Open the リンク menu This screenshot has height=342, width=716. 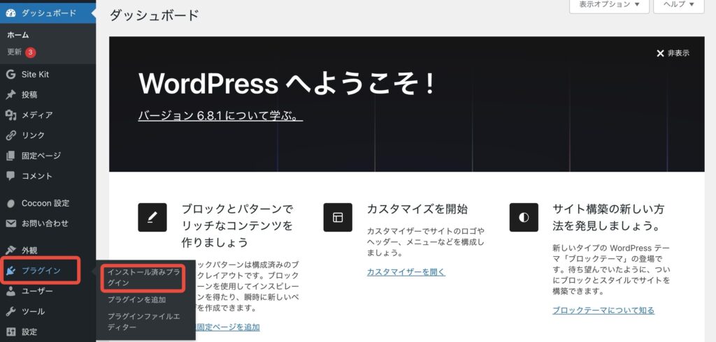click(48, 135)
